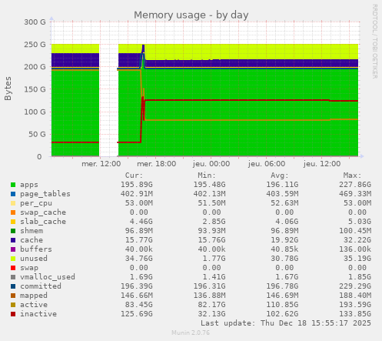Click the page_tables legend label
This screenshot has height=341, width=382.
[45, 194]
